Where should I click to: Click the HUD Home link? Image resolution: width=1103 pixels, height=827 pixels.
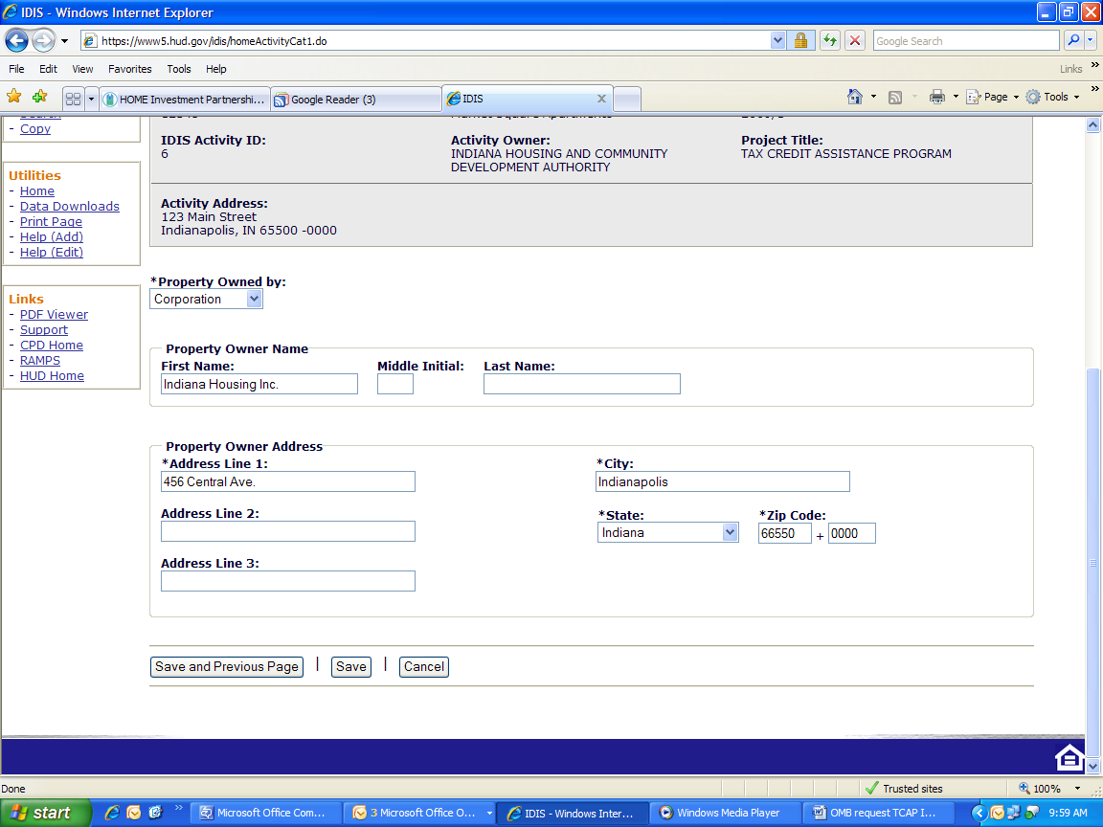52,376
